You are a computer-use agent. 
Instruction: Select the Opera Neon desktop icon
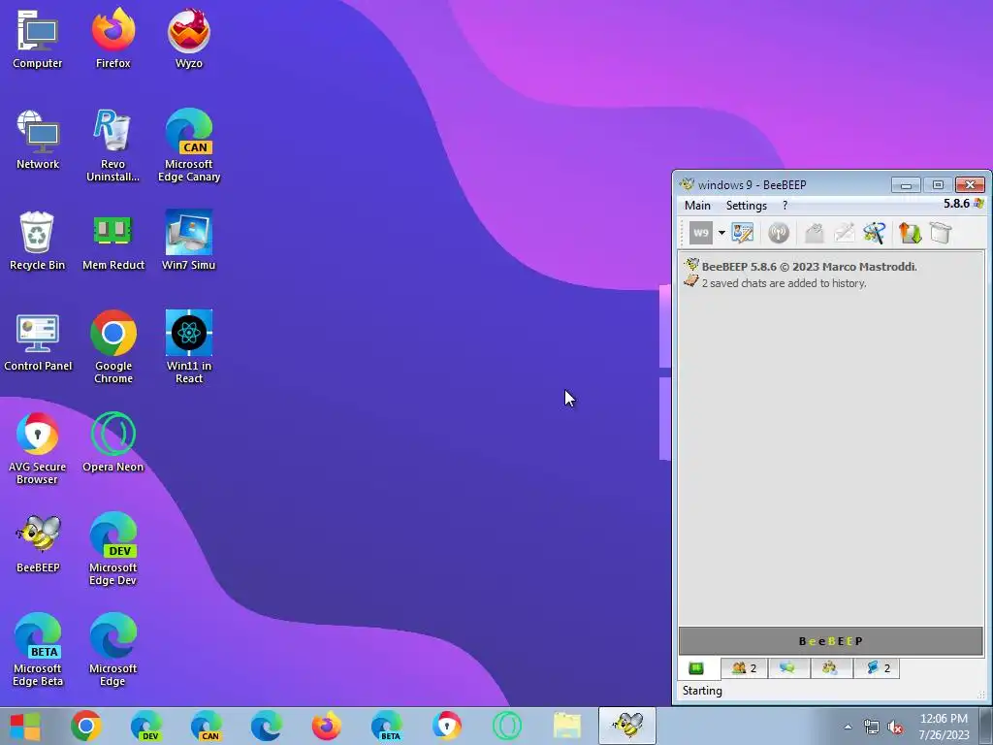point(113,442)
